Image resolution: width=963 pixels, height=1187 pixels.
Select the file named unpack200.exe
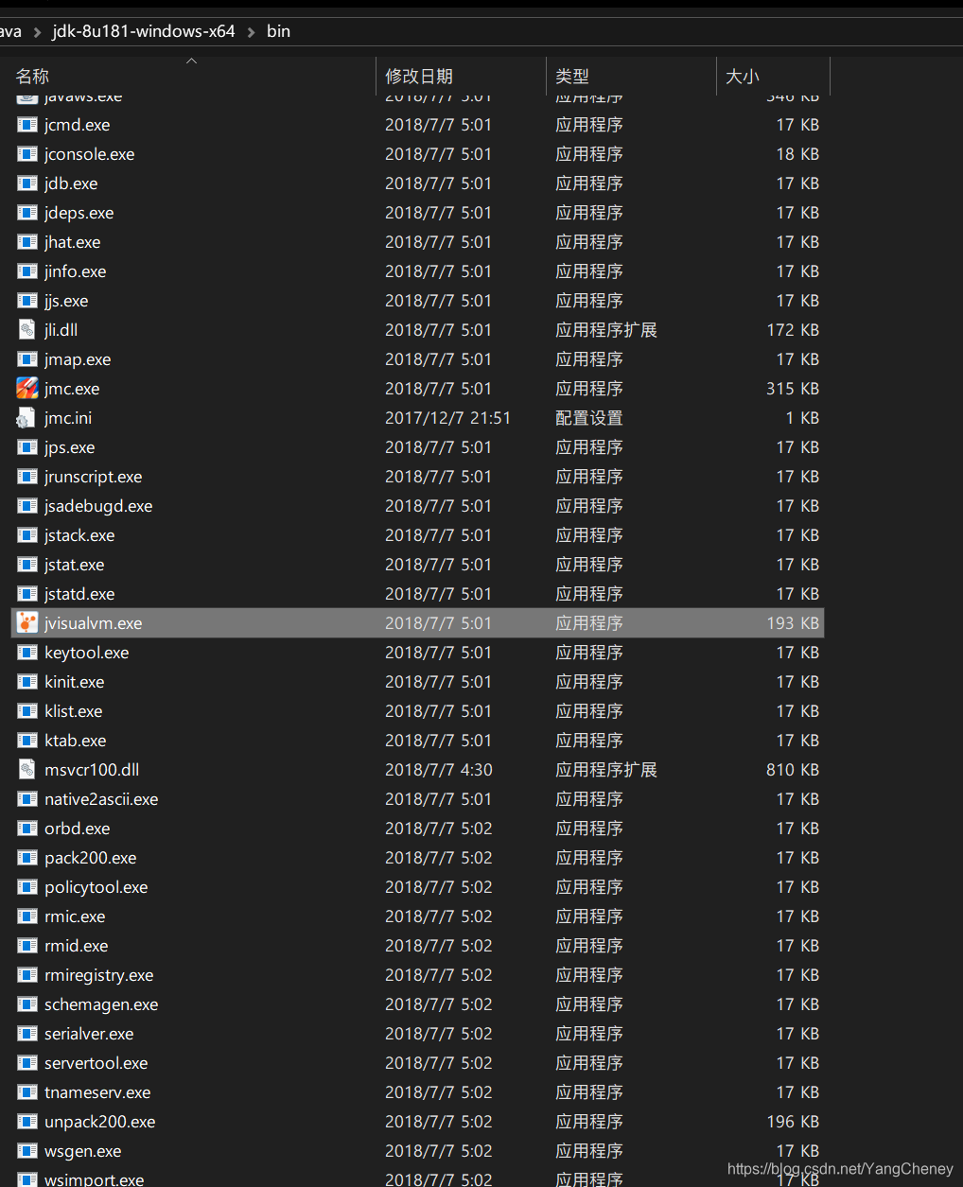click(x=99, y=1121)
